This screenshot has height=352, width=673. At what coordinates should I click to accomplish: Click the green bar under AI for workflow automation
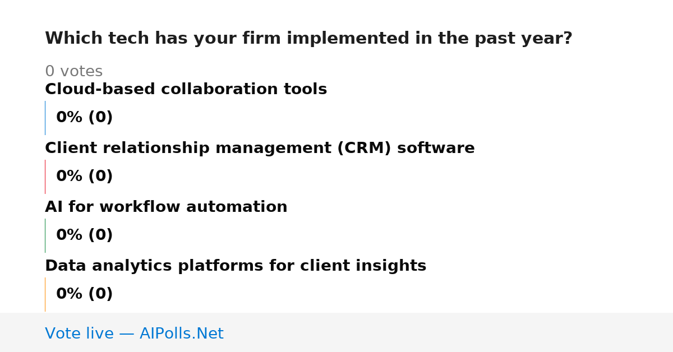coord(45,235)
